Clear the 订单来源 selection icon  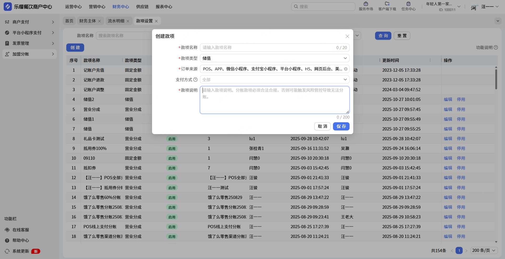pos(346,69)
